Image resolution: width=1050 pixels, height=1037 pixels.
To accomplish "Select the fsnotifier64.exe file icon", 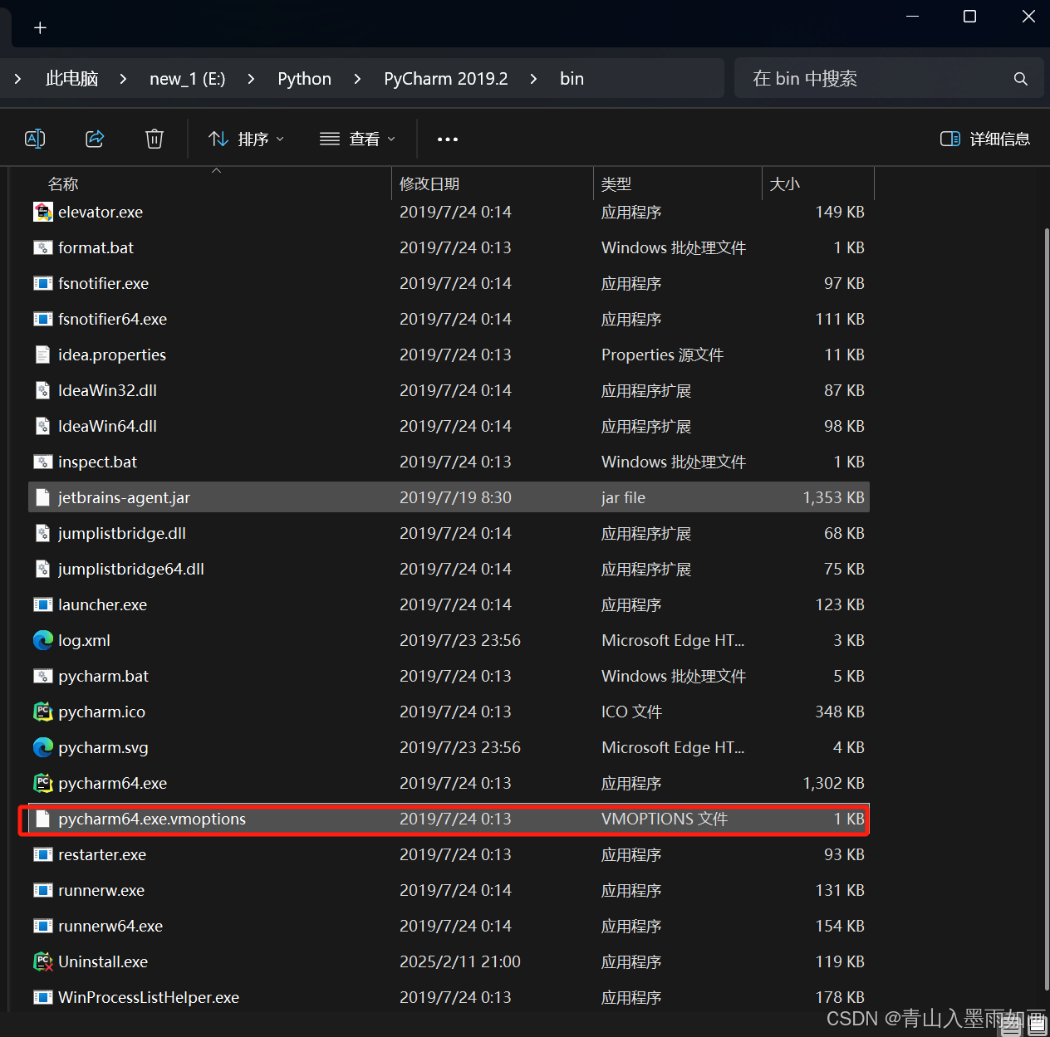I will tap(43, 319).
